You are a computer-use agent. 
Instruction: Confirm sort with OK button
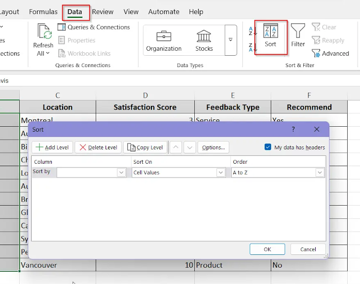pyautogui.click(x=267, y=249)
